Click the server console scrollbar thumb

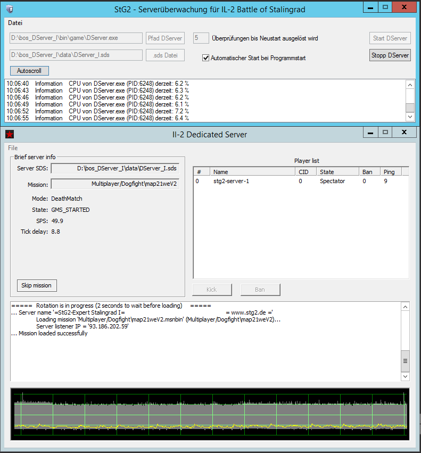coord(405,361)
